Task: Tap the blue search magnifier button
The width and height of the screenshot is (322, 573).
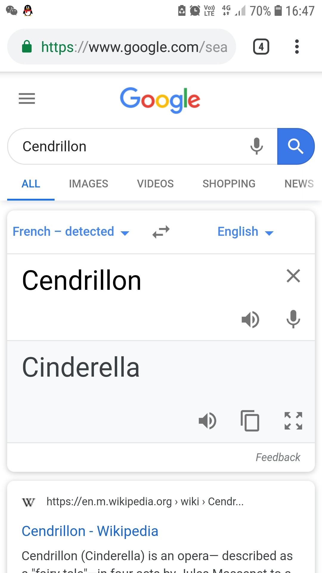Action: (295, 146)
